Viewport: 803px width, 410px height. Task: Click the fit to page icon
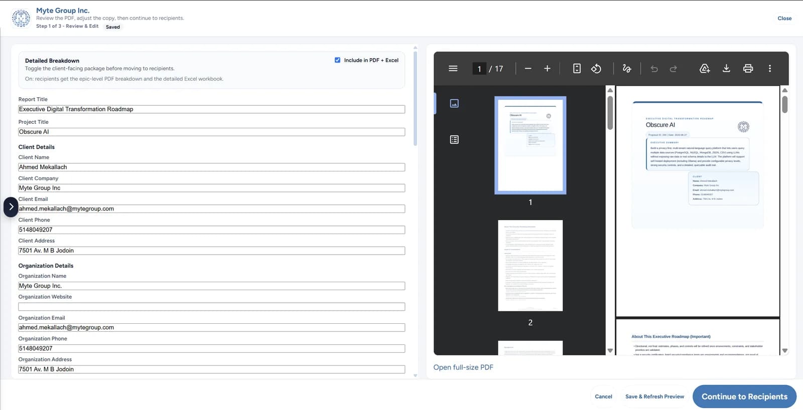[577, 69]
